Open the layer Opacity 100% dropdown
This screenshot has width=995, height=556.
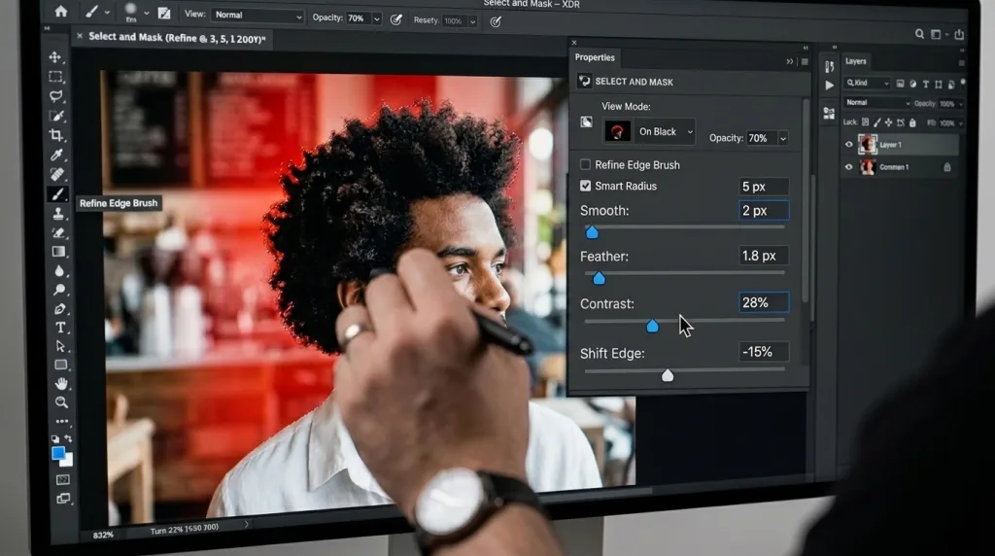coord(961,104)
